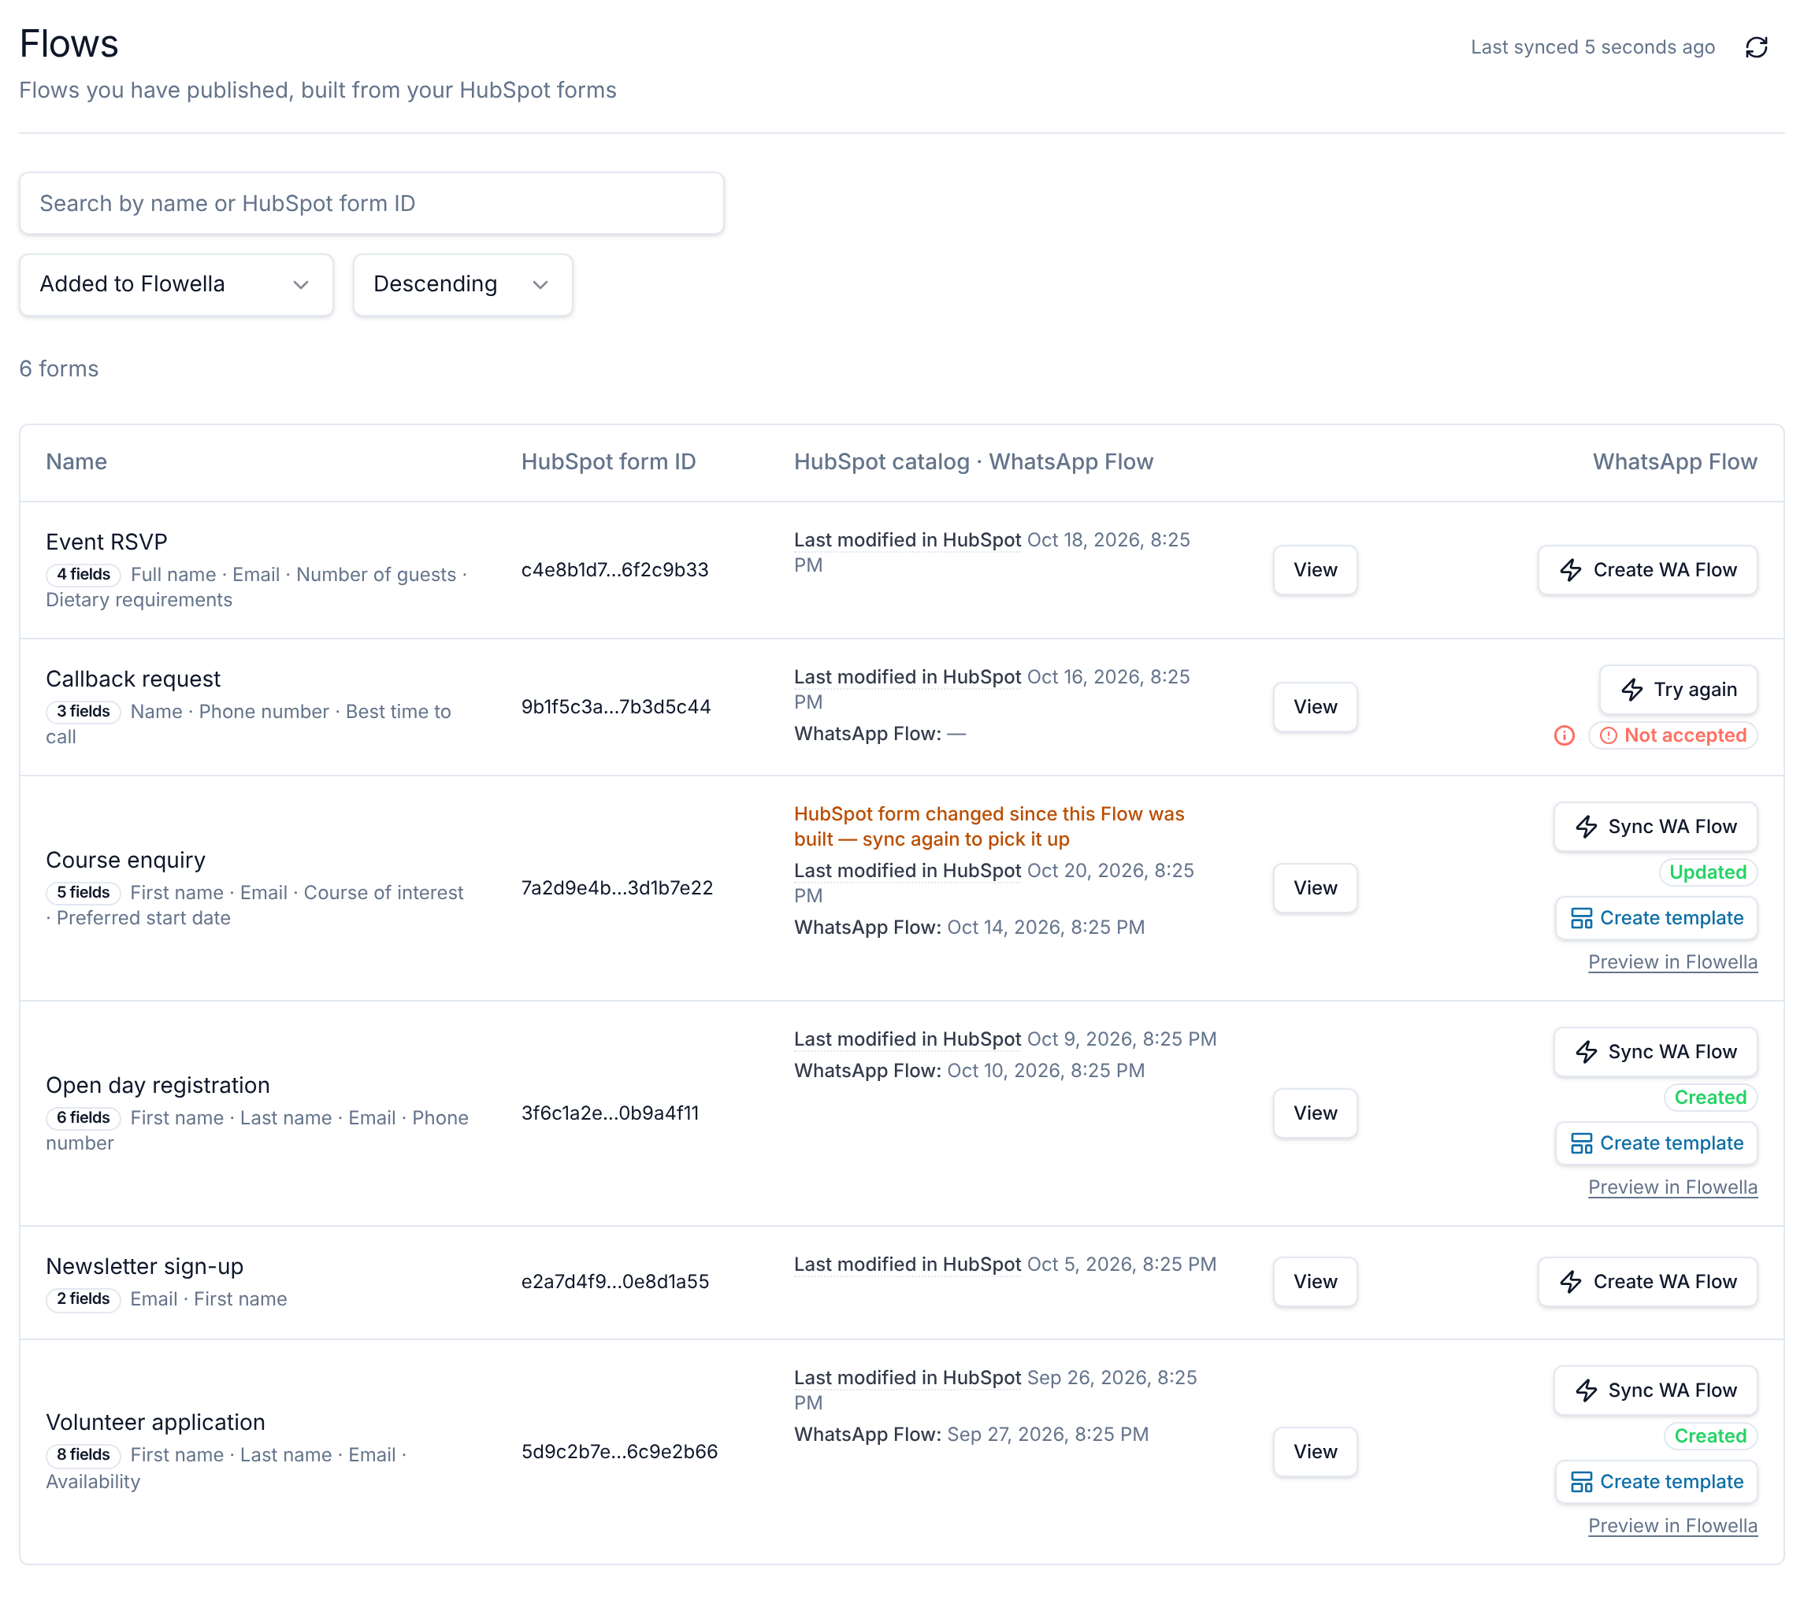Screen dimensions: 1804x1622
Task: Click the Event RSVP form name
Action: (x=107, y=542)
